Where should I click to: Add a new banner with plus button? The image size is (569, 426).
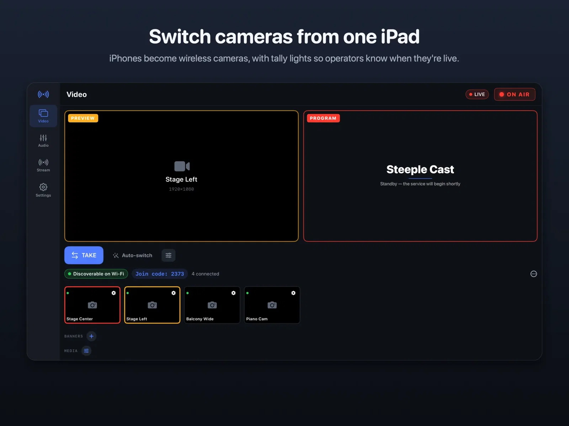point(91,336)
